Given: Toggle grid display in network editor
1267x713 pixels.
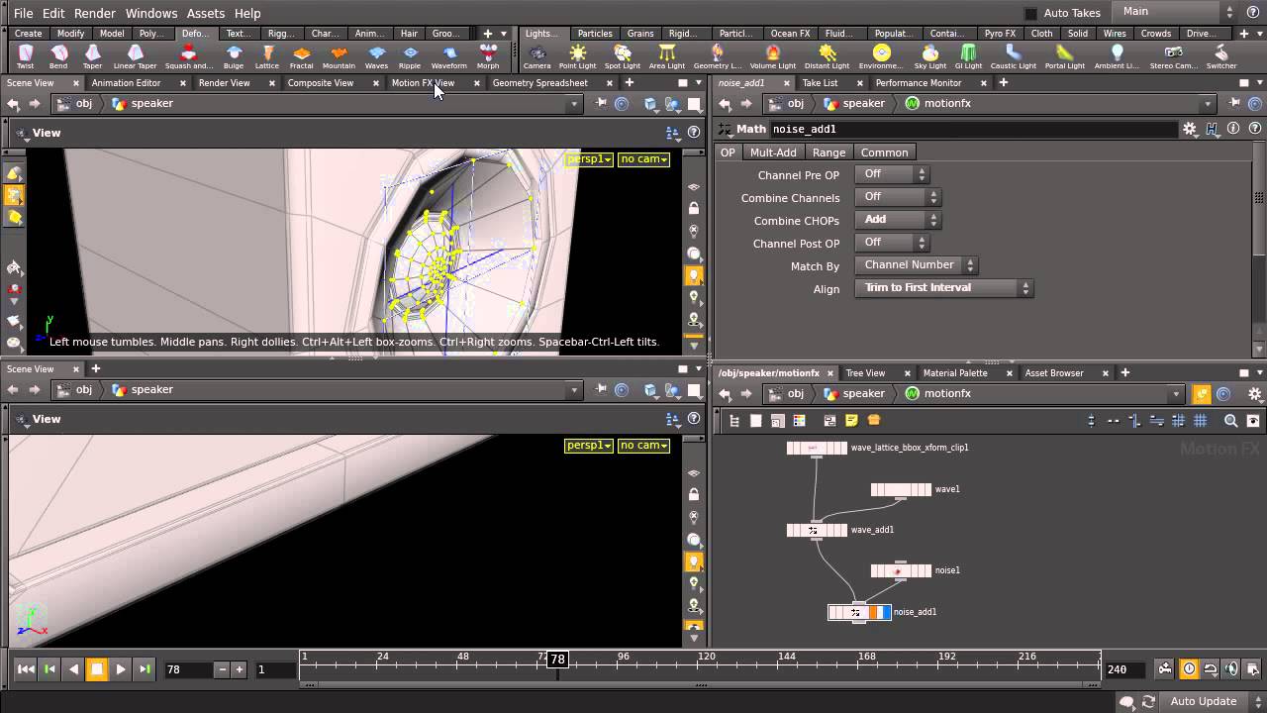Looking at the screenshot, I should (x=1200, y=421).
